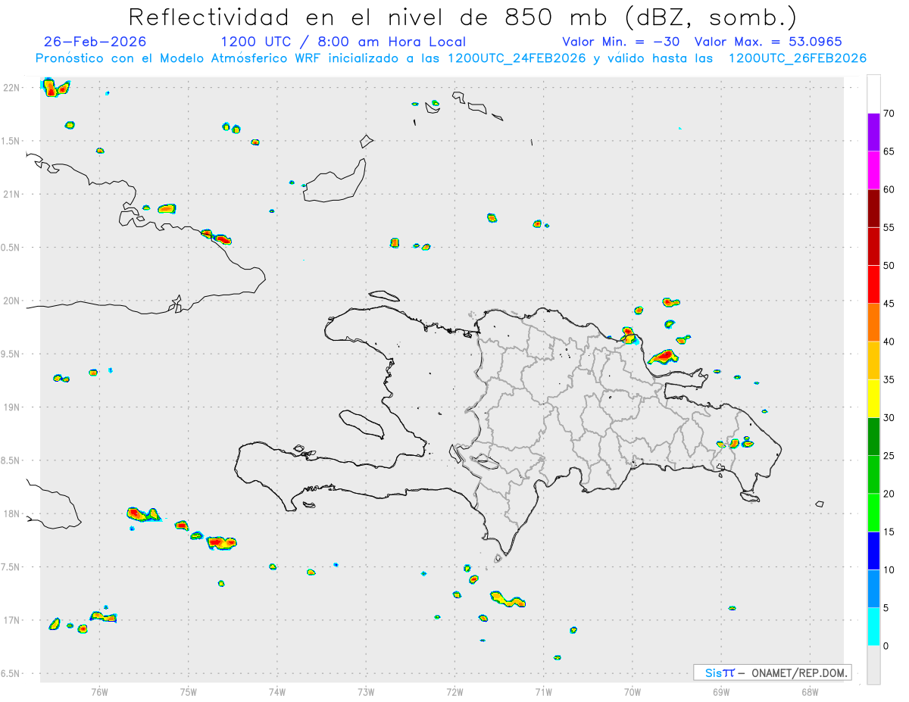Click the '40' tick on the color scale

(889, 342)
